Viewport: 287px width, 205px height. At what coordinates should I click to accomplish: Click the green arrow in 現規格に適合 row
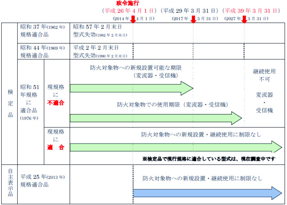(176, 147)
